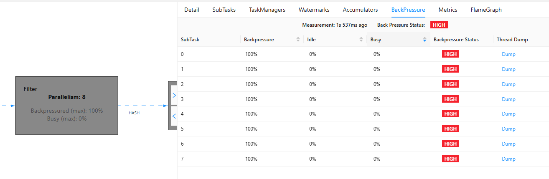549x179 pixels.
Task: Click subtask number 6 in the table
Action: tap(182, 144)
